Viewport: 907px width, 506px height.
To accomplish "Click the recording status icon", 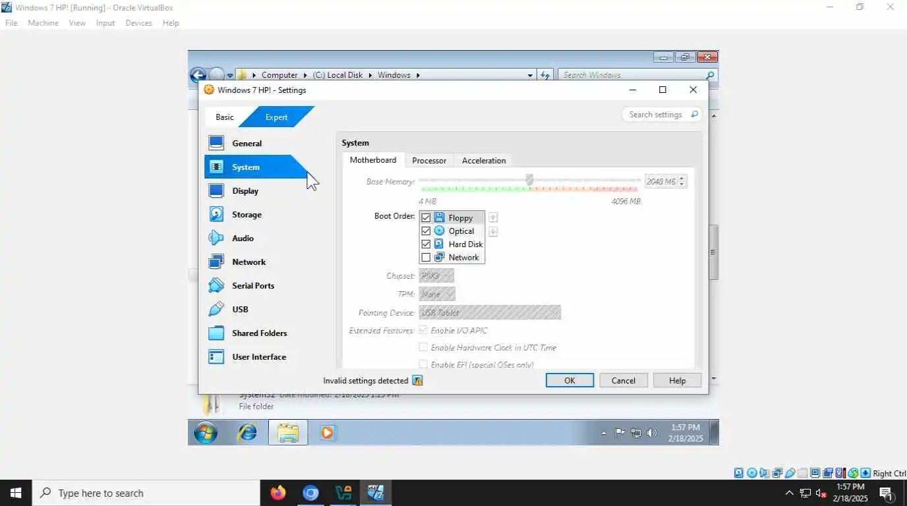I will tap(828, 473).
